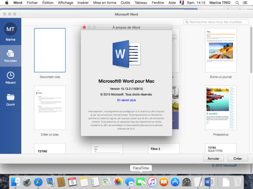Open the Outils menu

pos(125,3)
